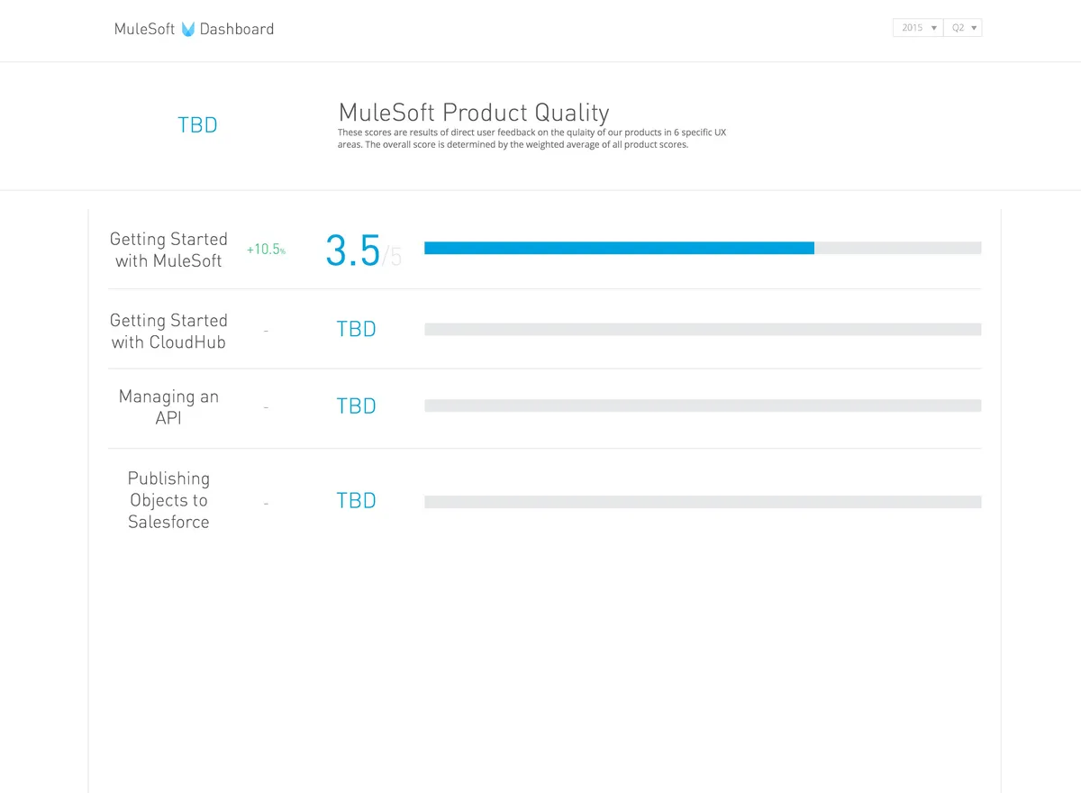Select the MuleSoft Product Quality heading
This screenshot has width=1081, height=811.
click(x=474, y=113)
